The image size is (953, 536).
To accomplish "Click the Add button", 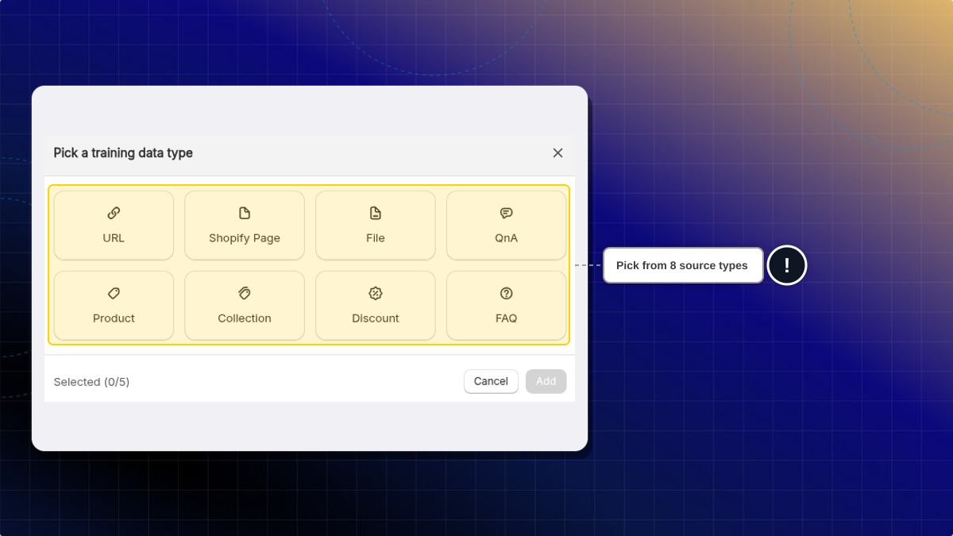I will tap(546, 381).
